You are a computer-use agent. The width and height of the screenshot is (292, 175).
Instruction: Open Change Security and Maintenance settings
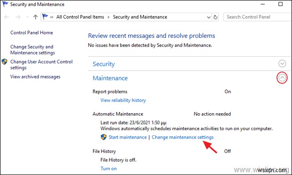tap(32, 50)
